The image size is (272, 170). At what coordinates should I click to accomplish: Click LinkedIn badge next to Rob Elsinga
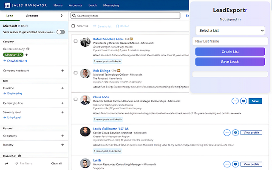coord(119,71)
